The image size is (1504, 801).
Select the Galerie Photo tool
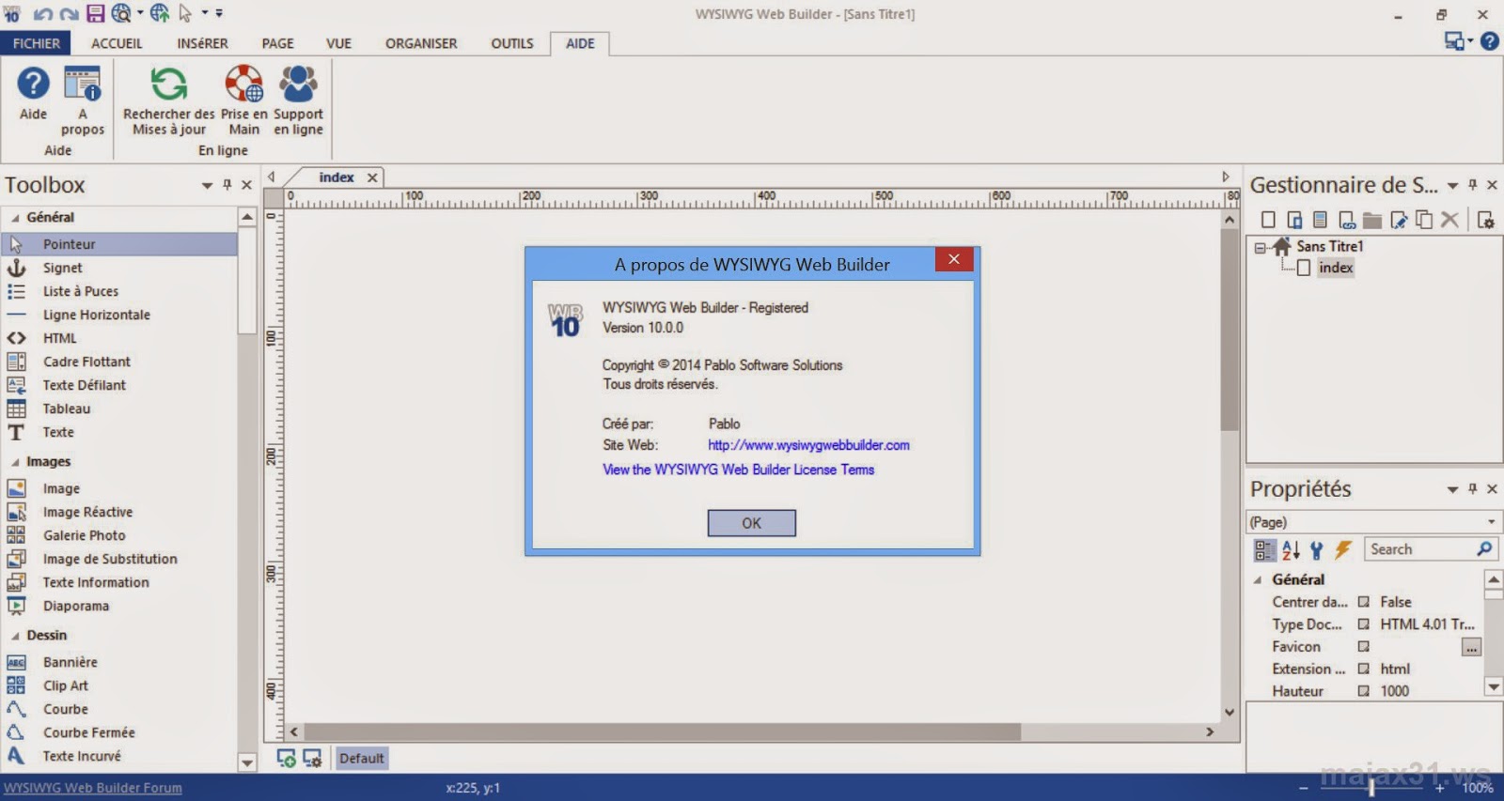tap(119, 535)
